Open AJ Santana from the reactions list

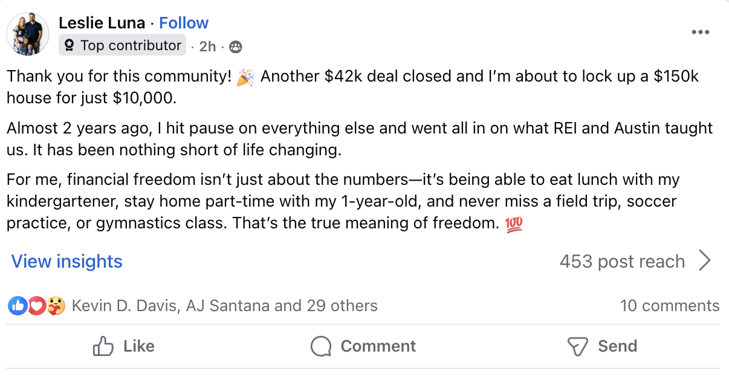tap(227, 306)
